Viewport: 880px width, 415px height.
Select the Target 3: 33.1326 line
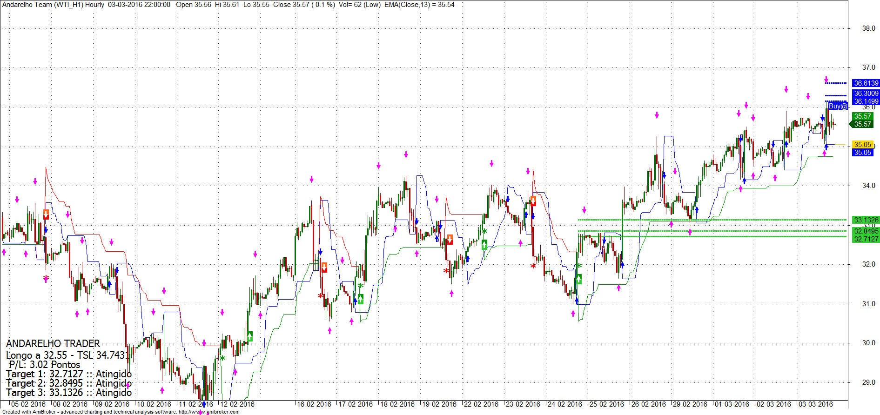pyautogui.click(x=69, y=393)
